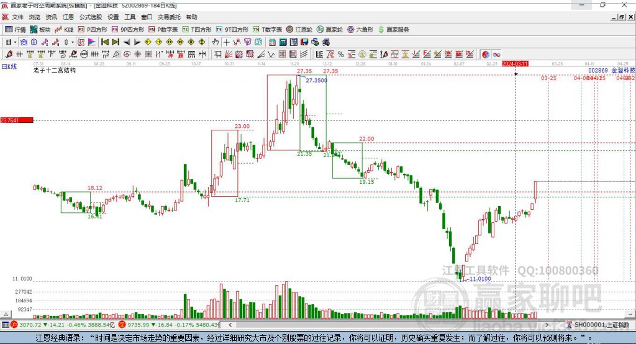This screenshot has width=636, height=344.
Task: Open the 窗口 menu
Action: pos(147,17)
